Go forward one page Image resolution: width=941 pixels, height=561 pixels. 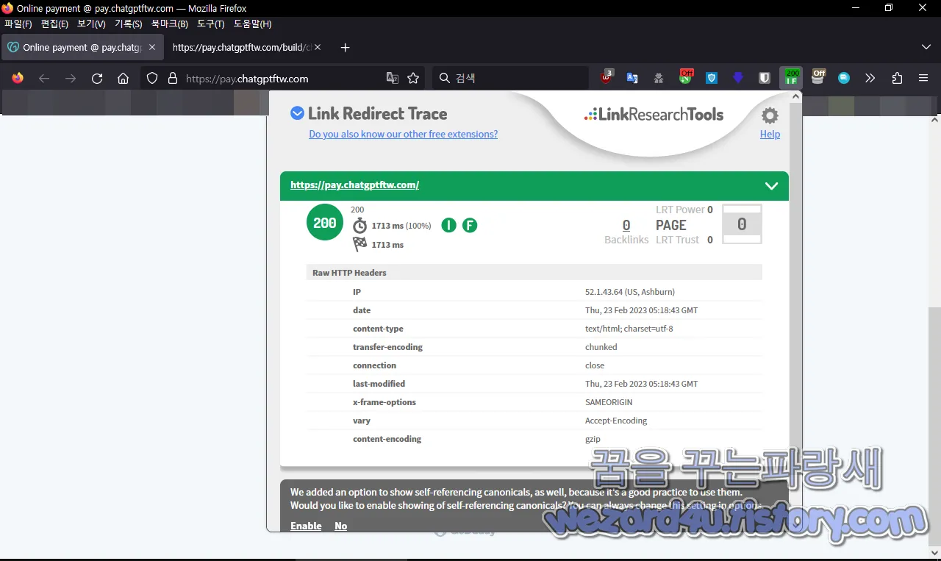pyautogui.click(x=71, y=78)
